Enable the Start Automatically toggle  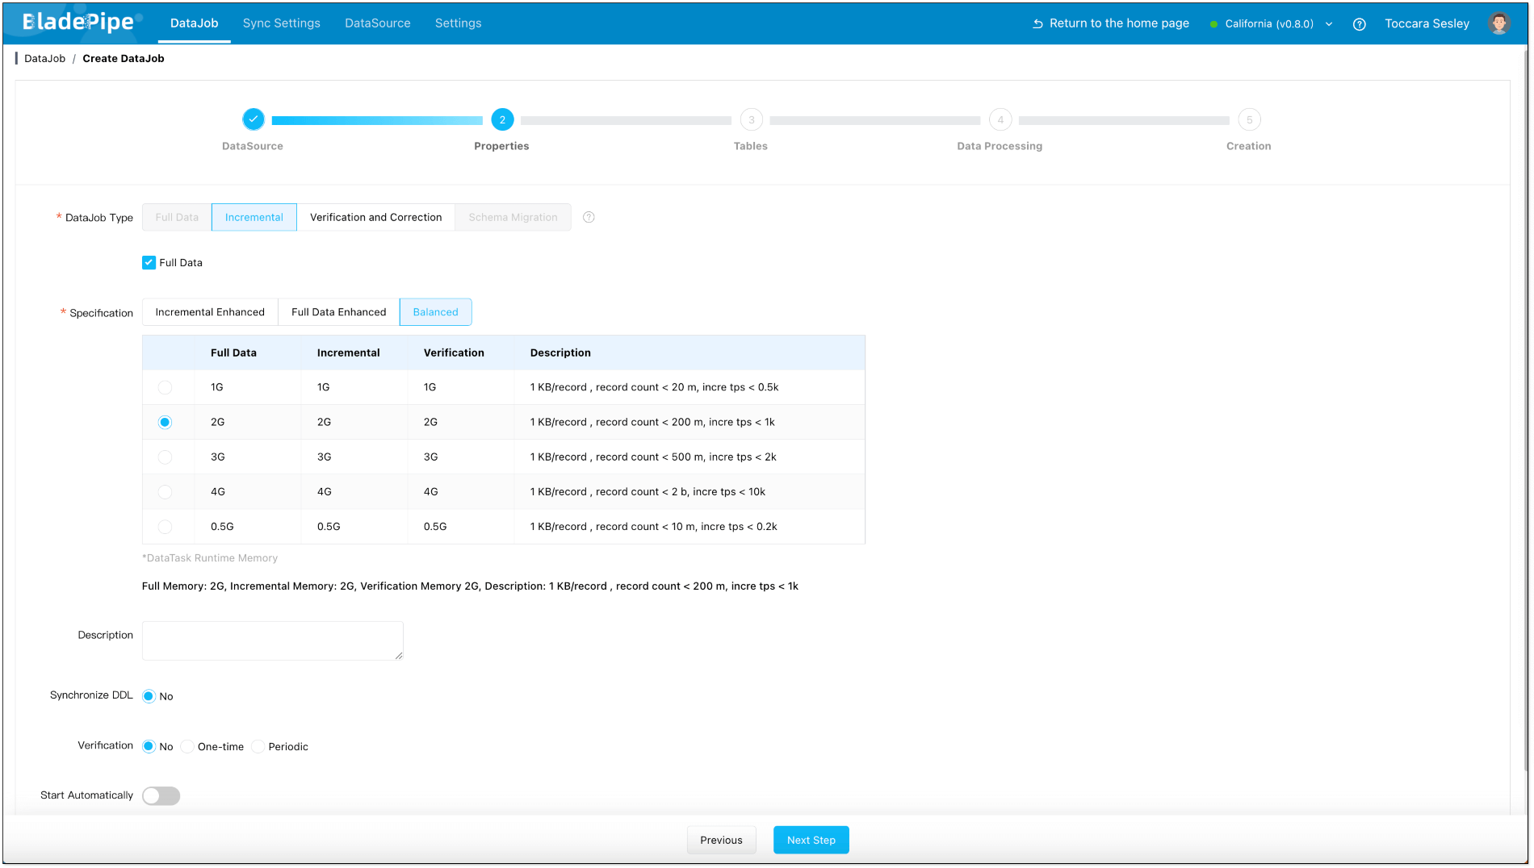tap(161, 796)
